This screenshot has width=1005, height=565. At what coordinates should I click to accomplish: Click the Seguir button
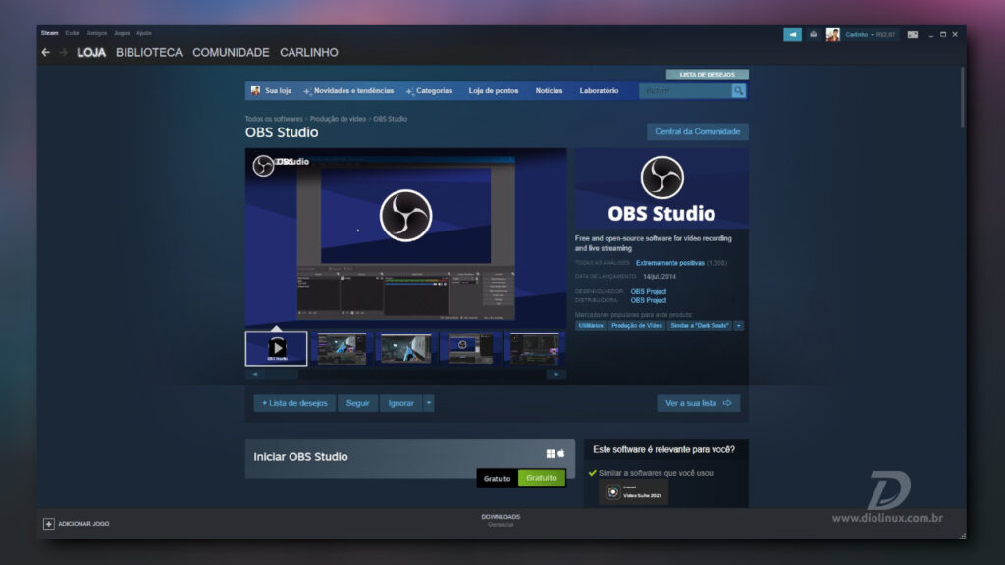pos(357,403)
